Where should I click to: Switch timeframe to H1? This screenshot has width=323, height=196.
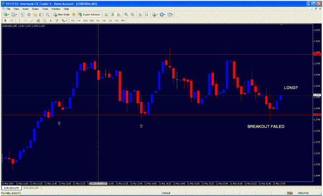(x=98, y=20)
